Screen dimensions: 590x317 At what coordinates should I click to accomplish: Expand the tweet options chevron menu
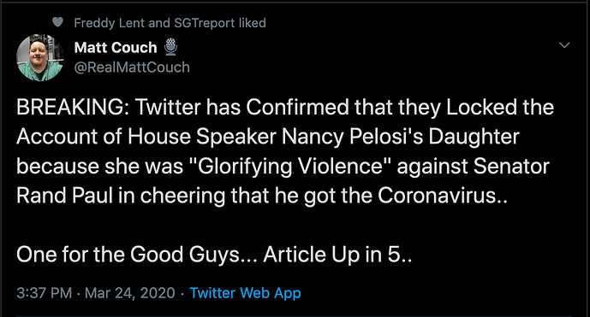point(564,45)
